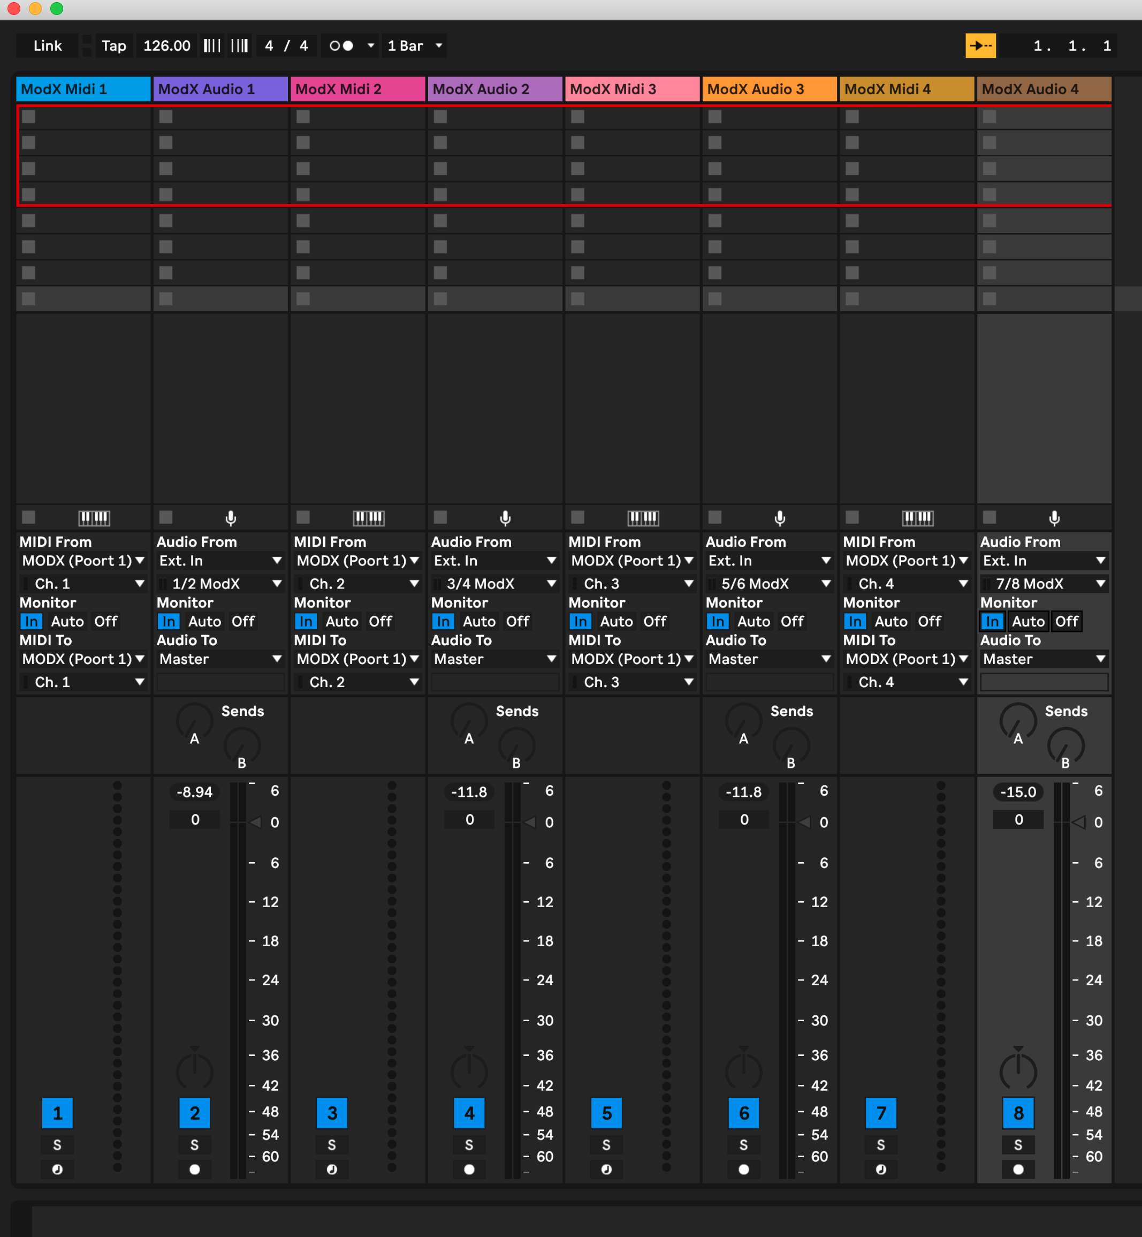Toggle track activator 1
The height and width of the screenshot is (1237, 1142).
(x=57, y=1113)
